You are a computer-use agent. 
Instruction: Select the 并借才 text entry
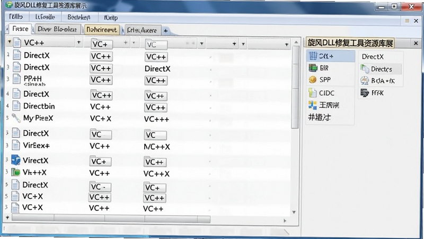(x=320, y=117)
